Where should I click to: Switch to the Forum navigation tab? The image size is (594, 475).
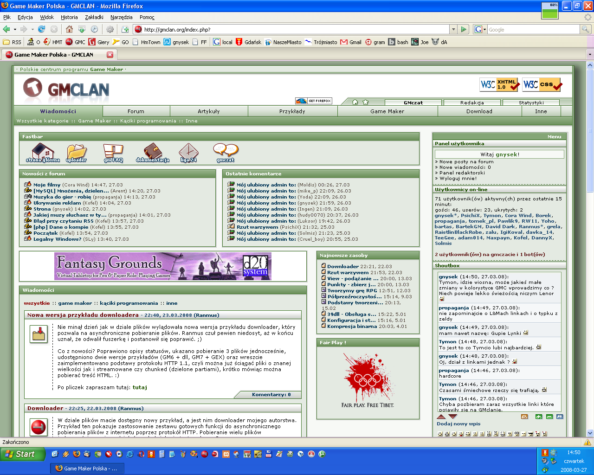point(136,111)
